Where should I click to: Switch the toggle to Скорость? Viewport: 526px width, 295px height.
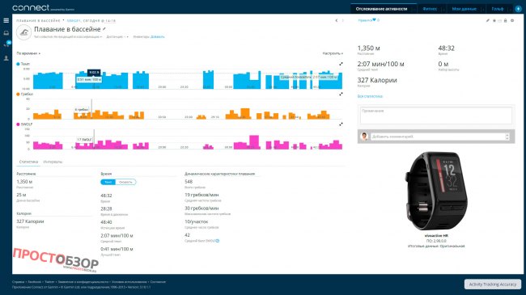click(x=125, y=182)
